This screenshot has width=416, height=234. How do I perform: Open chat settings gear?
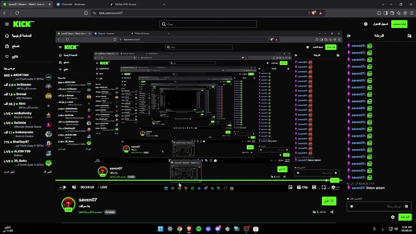(393, 217)
